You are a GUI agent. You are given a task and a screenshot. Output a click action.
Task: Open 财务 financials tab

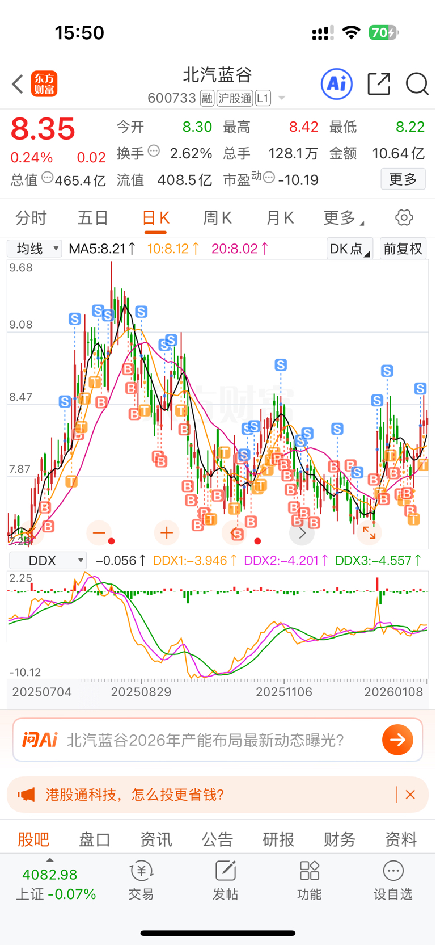(340, 839)
